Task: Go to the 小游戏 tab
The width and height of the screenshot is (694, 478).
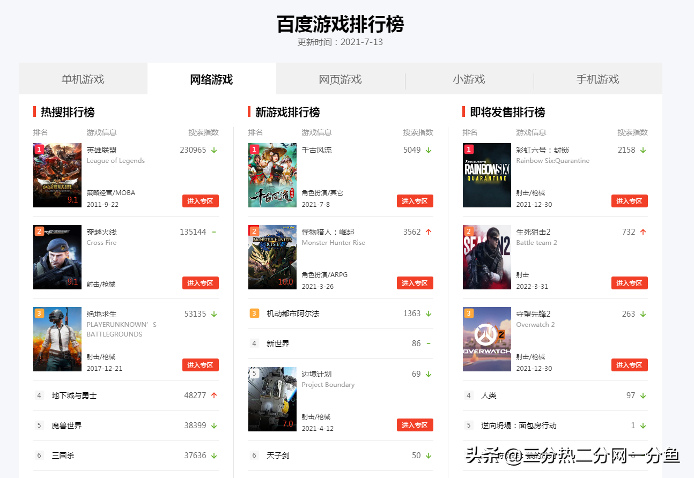Action: pos(469,79)
